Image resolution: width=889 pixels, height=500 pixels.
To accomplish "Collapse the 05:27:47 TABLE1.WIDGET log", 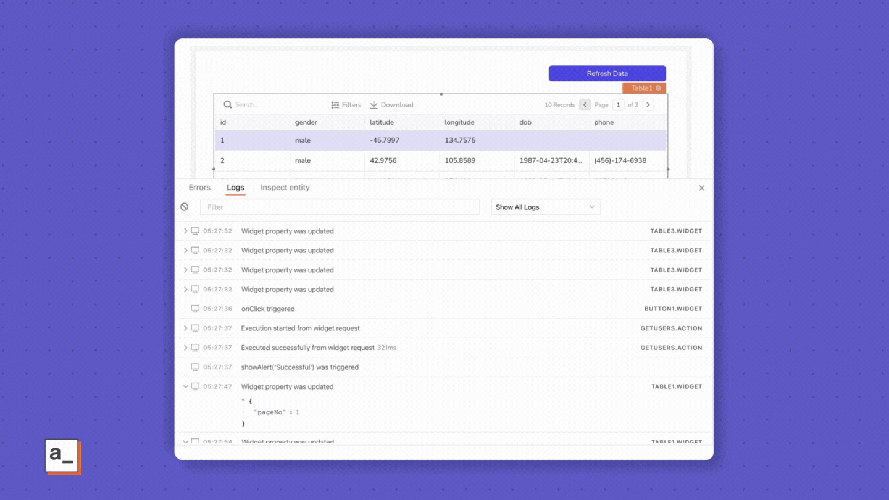I will pyautogui.click(x=185, y=386).
